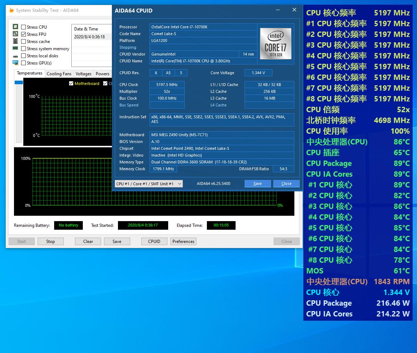
Task: Click the RAM module icon beside Stress system memory
Action: click(15, 48)
